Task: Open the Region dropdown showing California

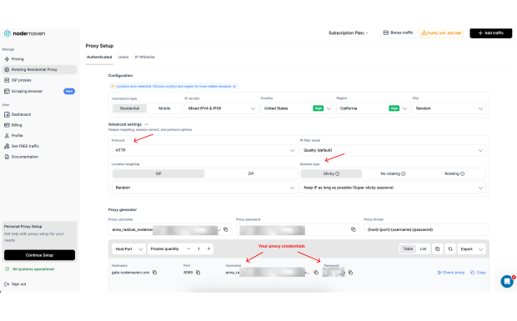Action: (373, 108)
